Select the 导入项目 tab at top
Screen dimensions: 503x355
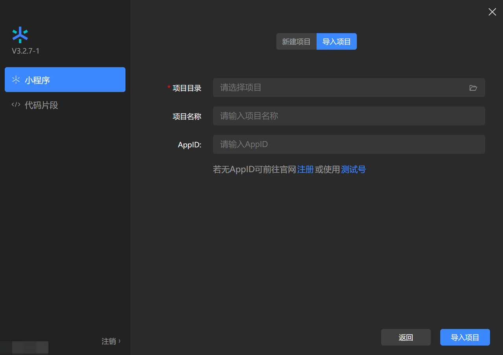click(x=336, y=42)
